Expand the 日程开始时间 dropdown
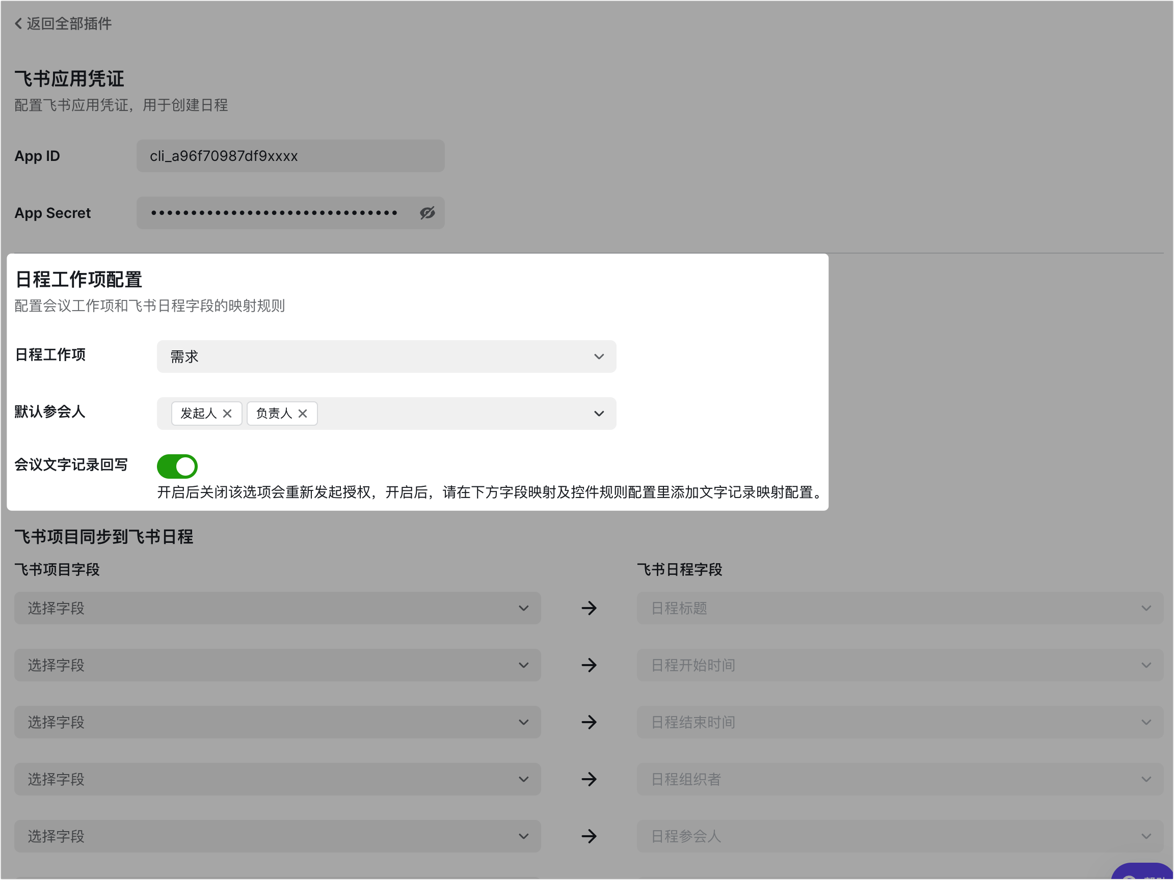 (899, 665)
